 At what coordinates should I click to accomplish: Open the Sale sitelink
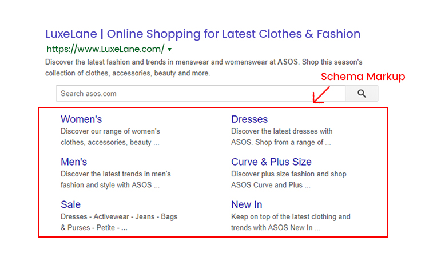(70, 204)
